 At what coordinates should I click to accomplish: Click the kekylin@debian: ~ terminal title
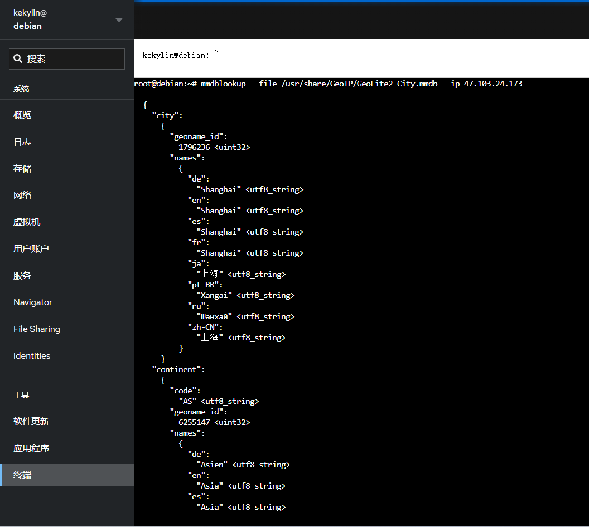180,55
